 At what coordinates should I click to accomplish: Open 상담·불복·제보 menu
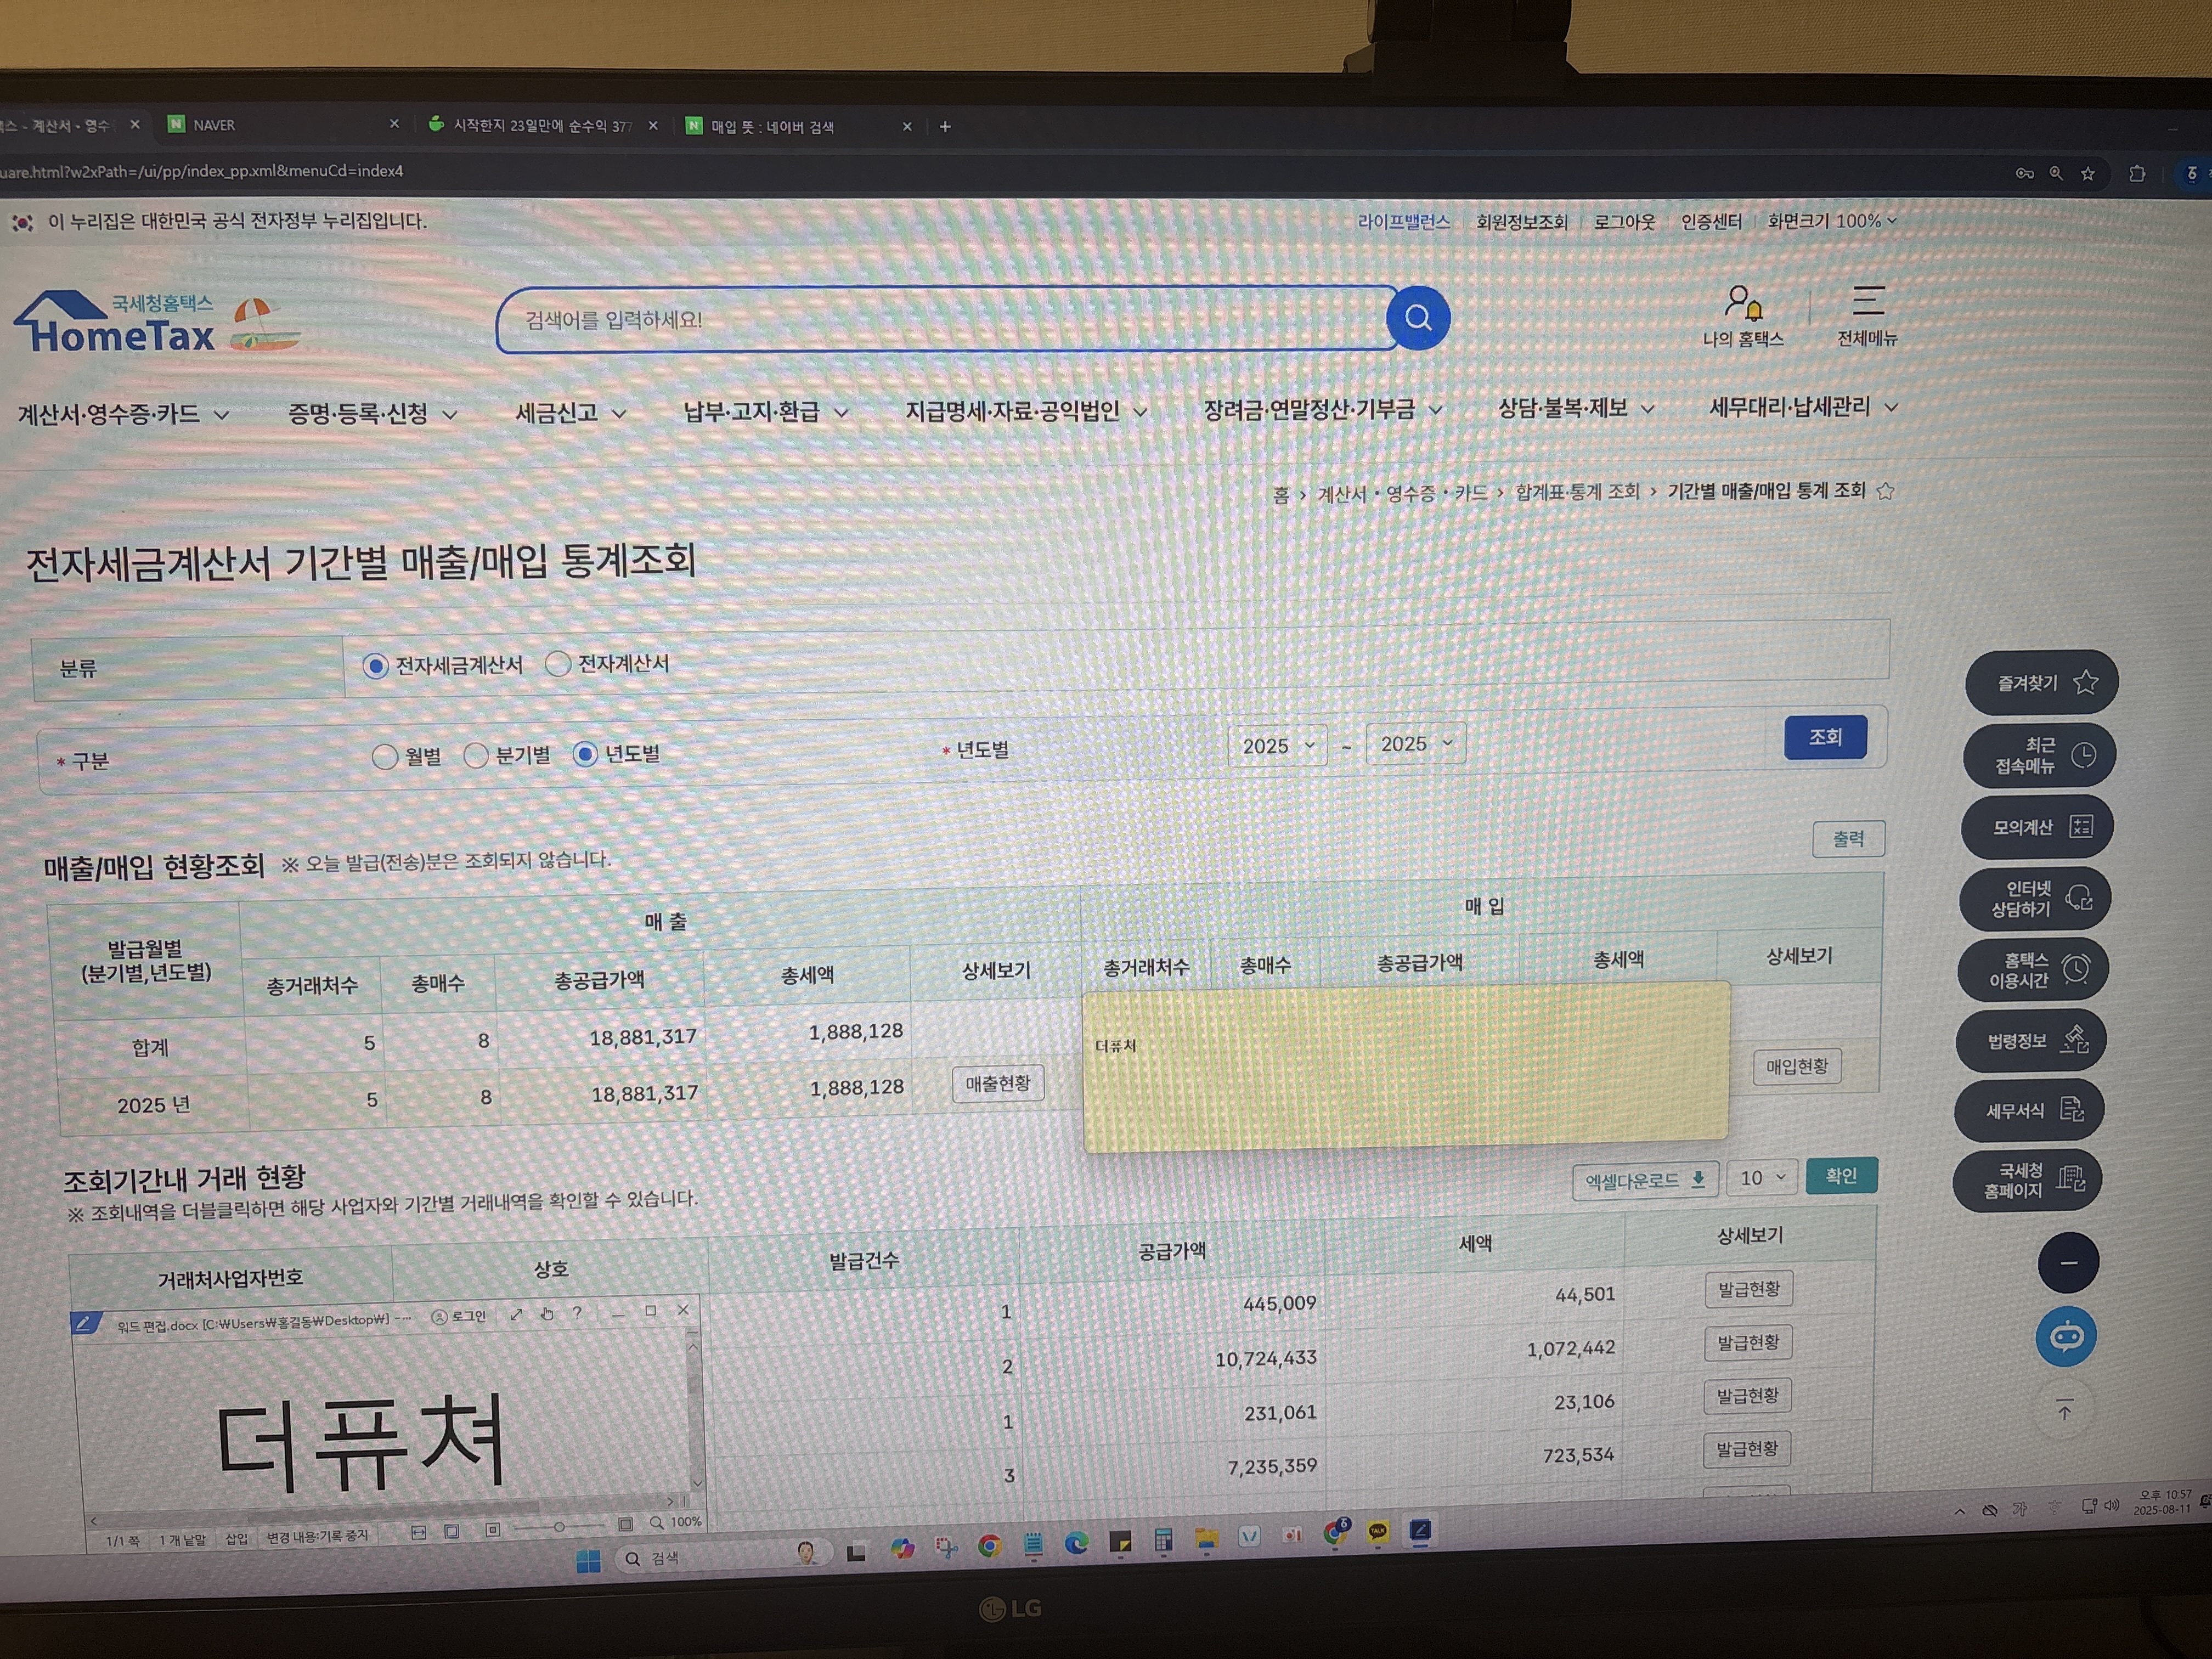[x=1576, y=407]
